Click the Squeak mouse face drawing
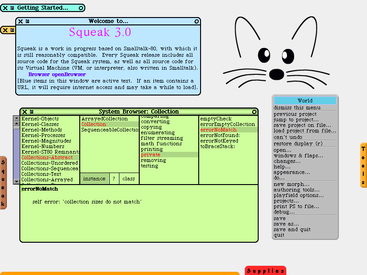 276,53
